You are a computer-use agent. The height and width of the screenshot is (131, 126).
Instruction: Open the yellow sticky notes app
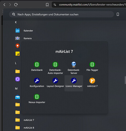[18, 53]
